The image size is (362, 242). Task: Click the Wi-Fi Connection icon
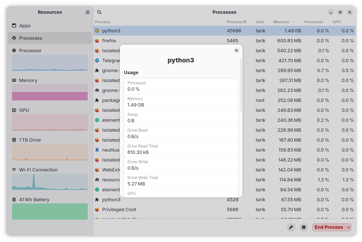(14, 170)
